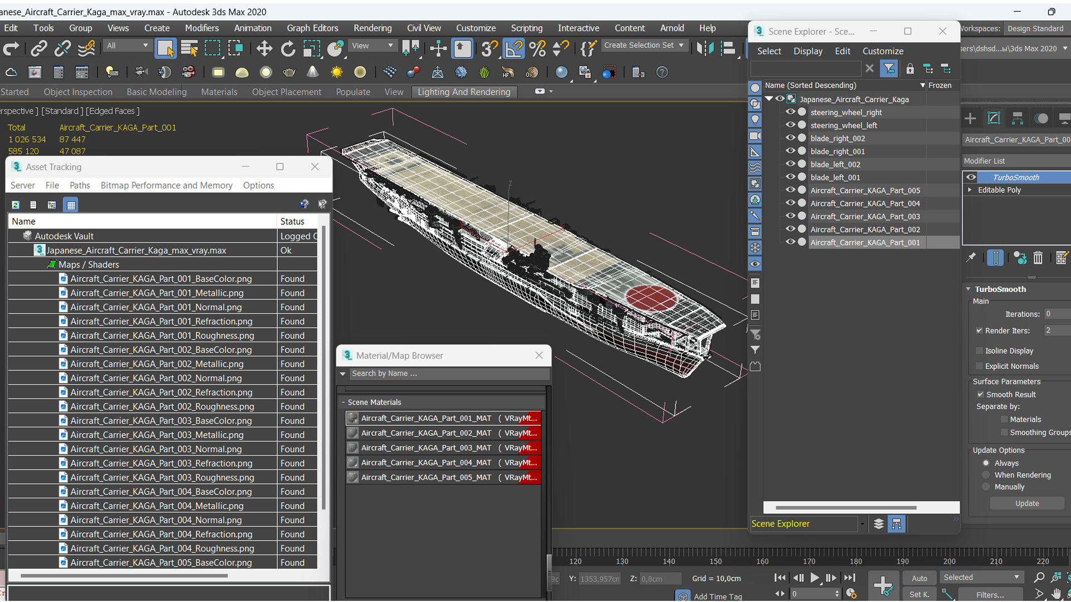Toggle Angle Snap icon

click(x=514, y=49)
